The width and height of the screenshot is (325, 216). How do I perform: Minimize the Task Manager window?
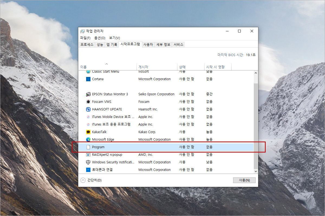click(227, 31)
